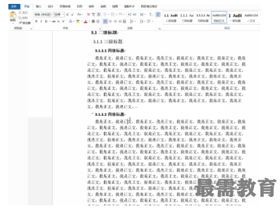The image size is (280, 210).
Task: Apply the 1.1.1 heading style
Action: (x=187, y=17)
